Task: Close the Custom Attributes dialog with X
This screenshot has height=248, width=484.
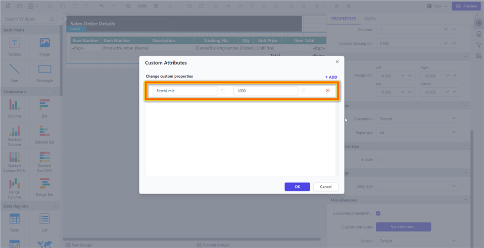Action: [x=337, y=61]
